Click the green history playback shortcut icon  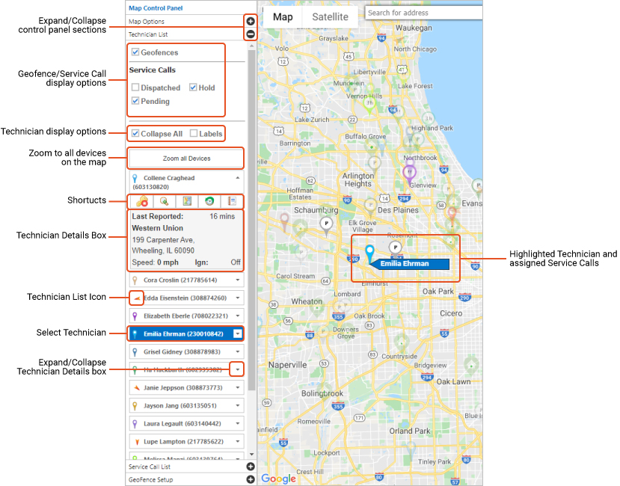click(209, 201)
